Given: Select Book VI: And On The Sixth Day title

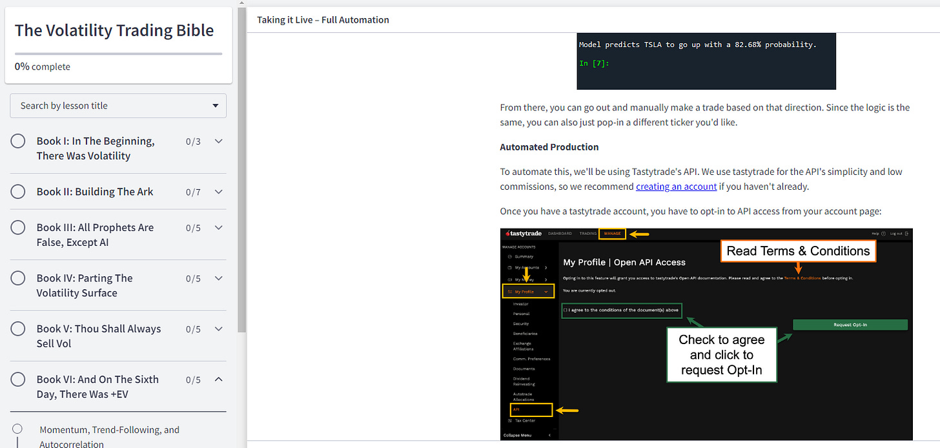Looking at the screenshot, I should click(x=97, y=387).
